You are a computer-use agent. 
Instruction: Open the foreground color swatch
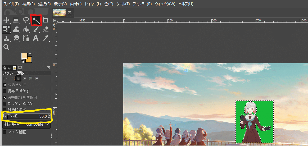(24, 56)
